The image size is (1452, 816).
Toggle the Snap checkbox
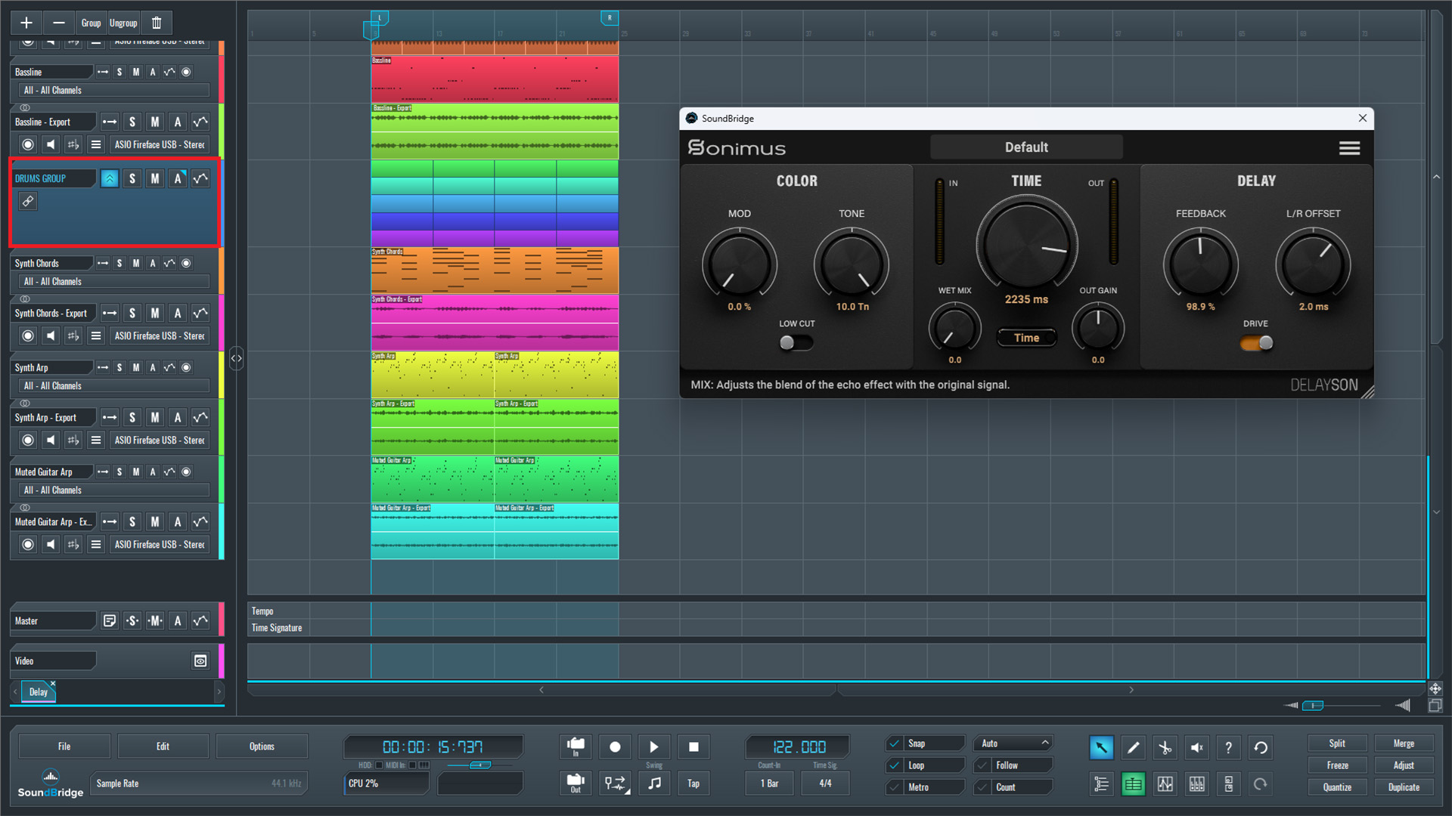[895, 743]
